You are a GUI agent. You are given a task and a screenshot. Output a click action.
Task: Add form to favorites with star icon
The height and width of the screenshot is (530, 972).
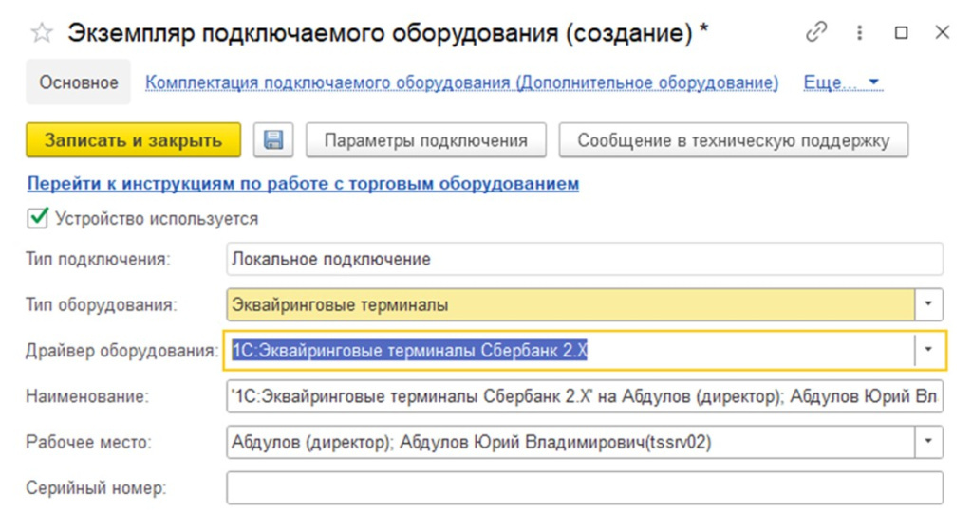pyautogui.click(x=42, y=32)
